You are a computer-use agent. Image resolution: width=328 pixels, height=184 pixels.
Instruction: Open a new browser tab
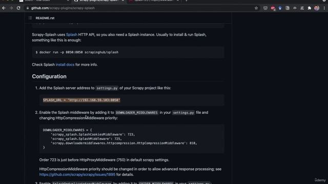coord(187,1)
